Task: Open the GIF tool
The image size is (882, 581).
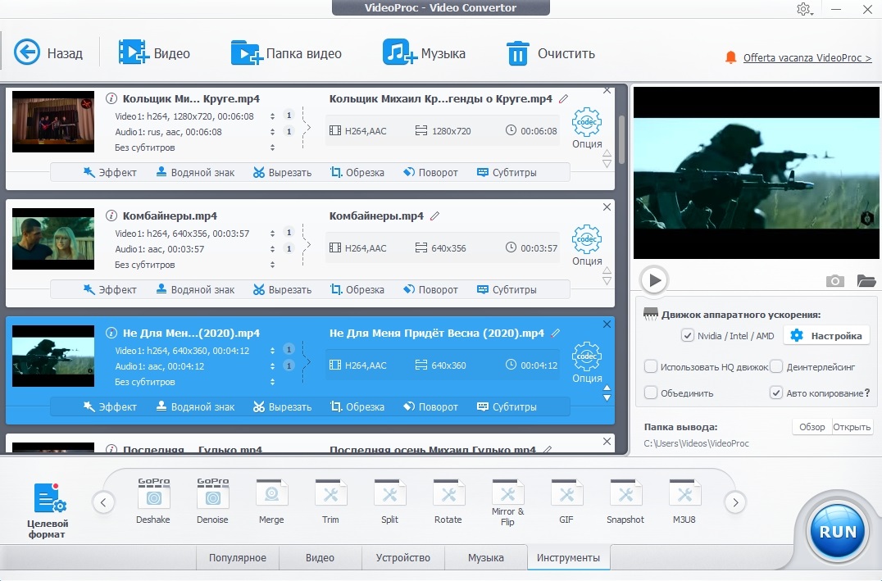Action: tap(566, 502)
